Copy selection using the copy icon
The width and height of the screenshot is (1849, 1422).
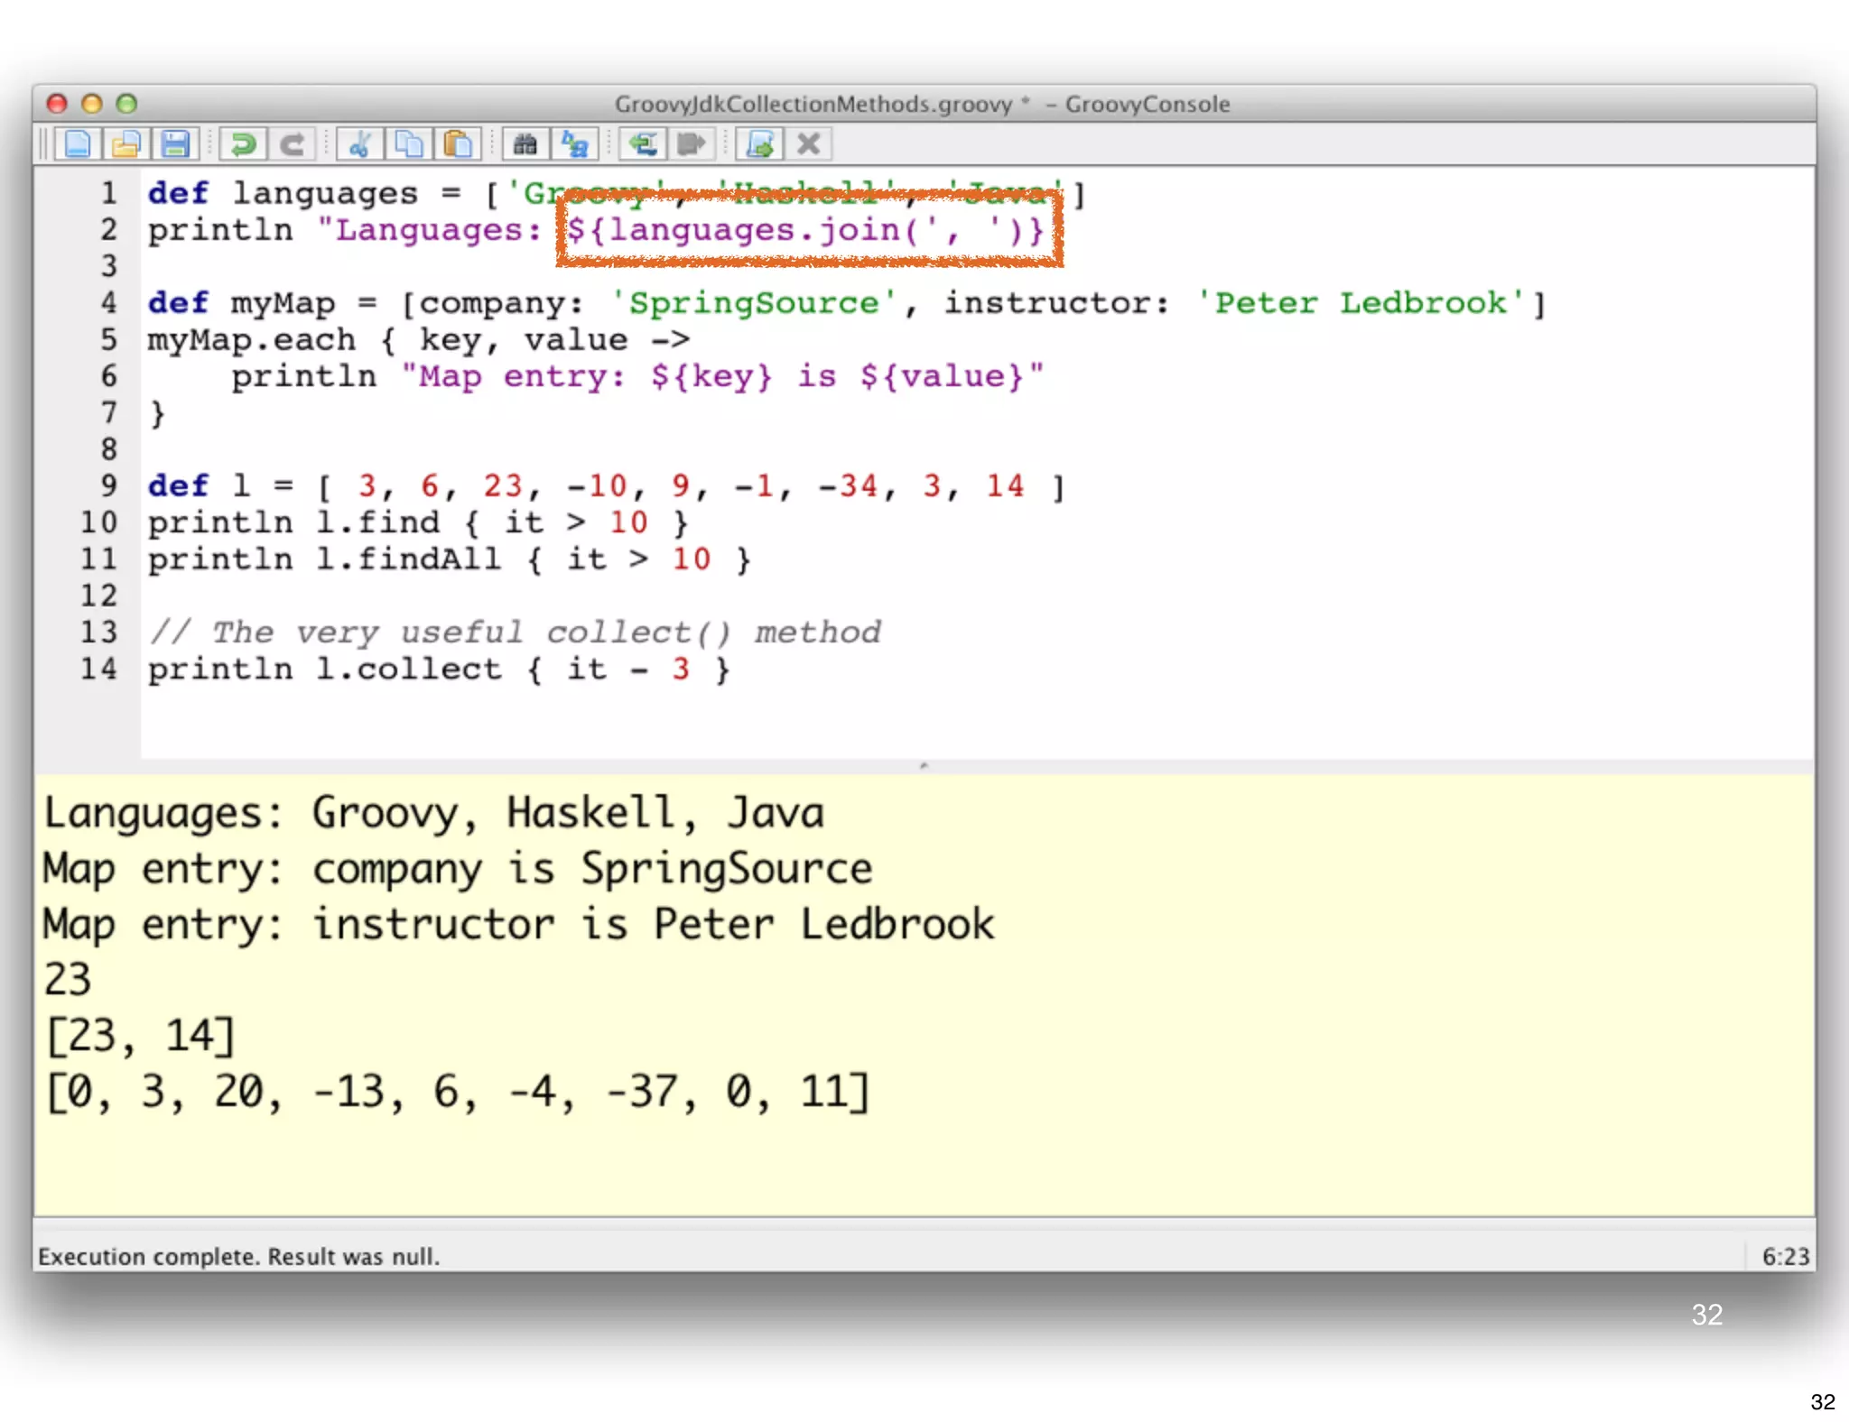click(x=409, y=144)
